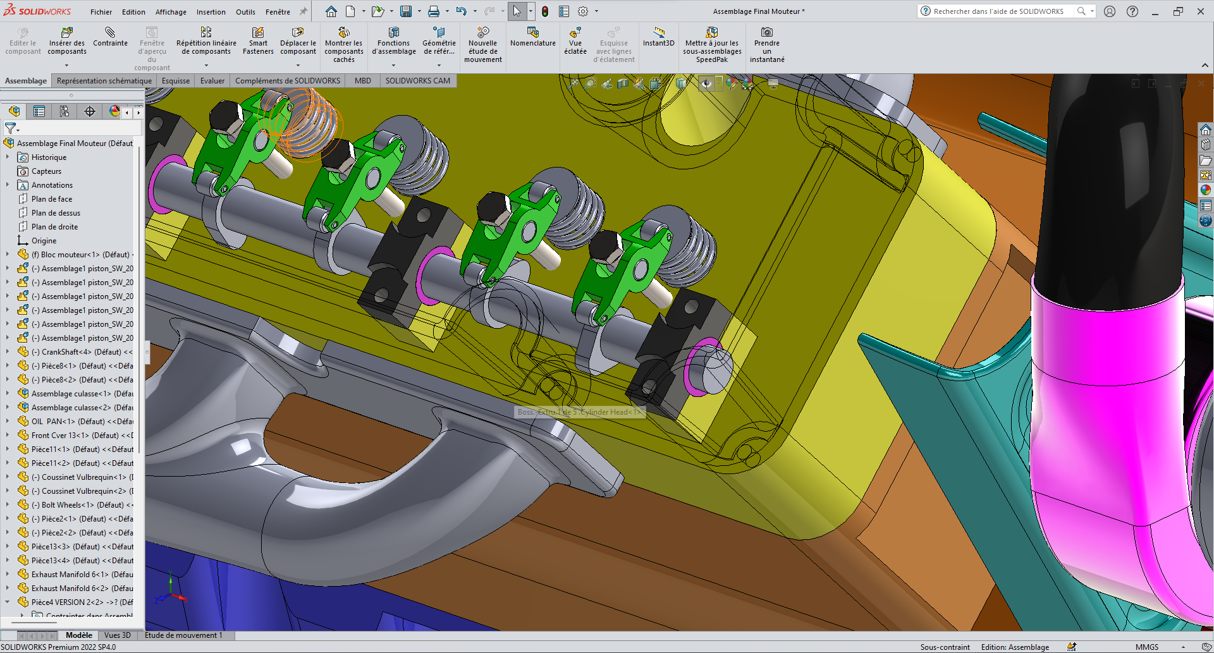Insert a Nomenclature table
Image resolution: width=1214 pixels, height=653 pixels.
click(x=533, y=37)
